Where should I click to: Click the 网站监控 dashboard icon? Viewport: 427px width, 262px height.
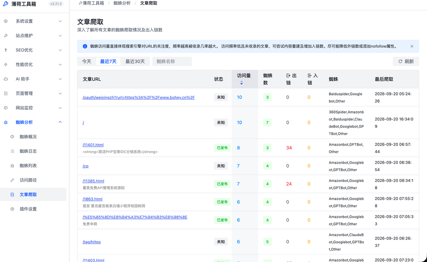6,108
